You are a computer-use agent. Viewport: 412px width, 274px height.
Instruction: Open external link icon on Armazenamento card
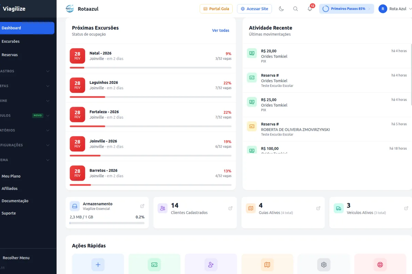(142, 206)
